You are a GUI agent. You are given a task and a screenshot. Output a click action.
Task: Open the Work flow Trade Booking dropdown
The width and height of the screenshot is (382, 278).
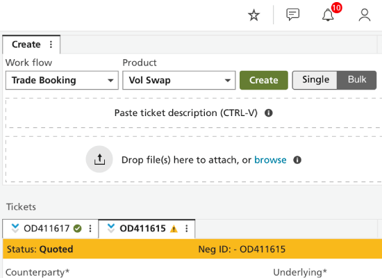coord(62,80)
